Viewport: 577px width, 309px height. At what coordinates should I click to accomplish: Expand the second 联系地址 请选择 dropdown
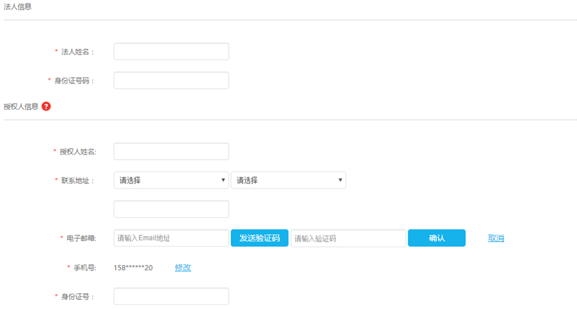coord(288,180)
